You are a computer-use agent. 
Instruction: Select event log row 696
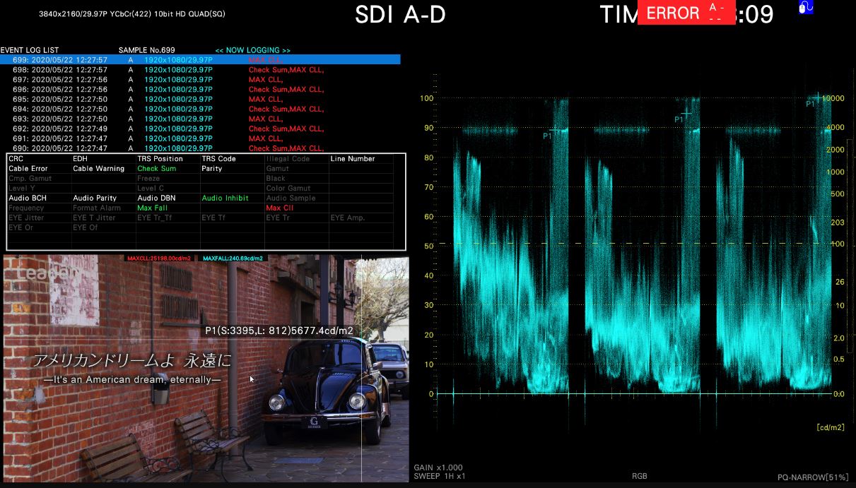(x=200, y=90)
